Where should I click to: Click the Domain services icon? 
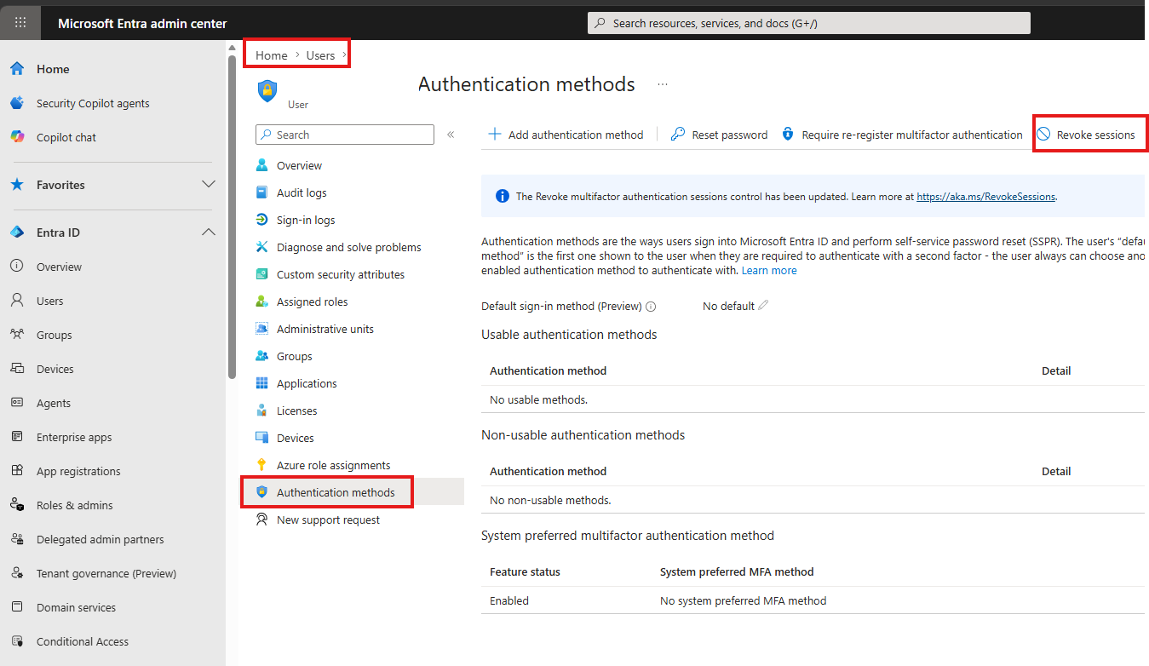[17, 607]
